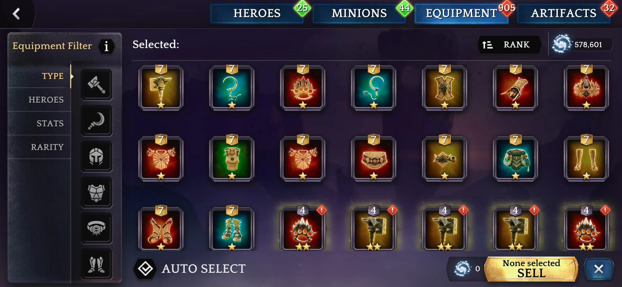Filter by sickle weapon type icon
The width and height of the screenshot is (622, 287).
point(96,121)
